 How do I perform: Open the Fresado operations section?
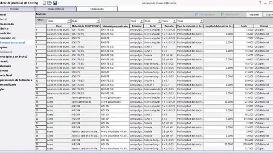coord(4,61)
